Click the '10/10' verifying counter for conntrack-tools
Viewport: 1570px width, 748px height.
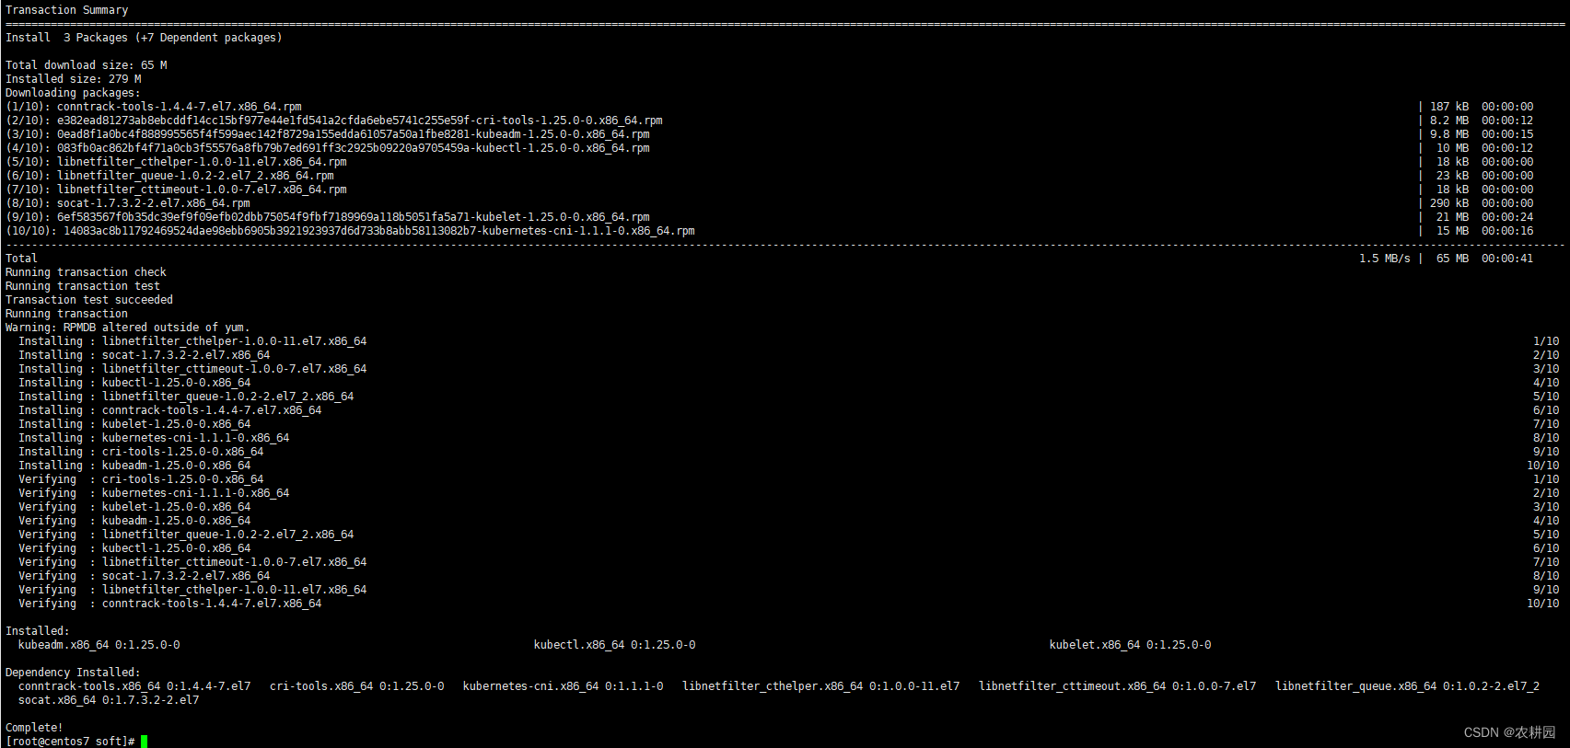(x=1543, y=604)
